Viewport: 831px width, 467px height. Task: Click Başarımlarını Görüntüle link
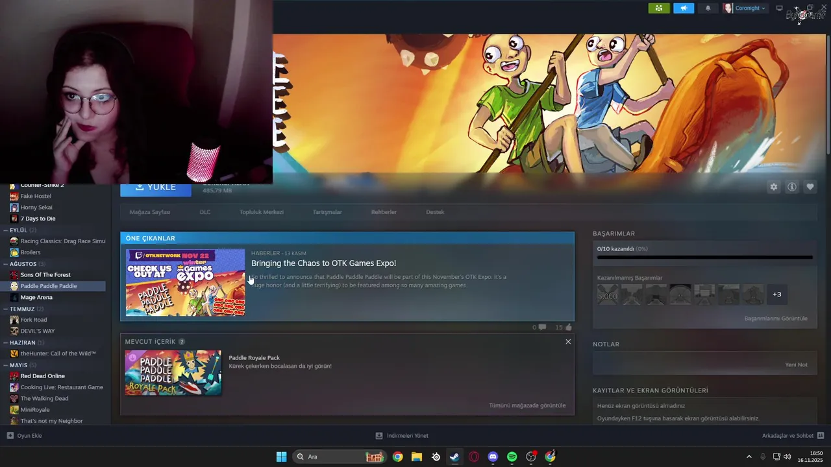coord(776,318)
